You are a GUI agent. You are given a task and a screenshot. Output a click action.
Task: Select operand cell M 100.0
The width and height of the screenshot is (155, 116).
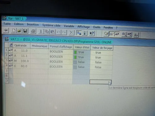click(21, 61)
